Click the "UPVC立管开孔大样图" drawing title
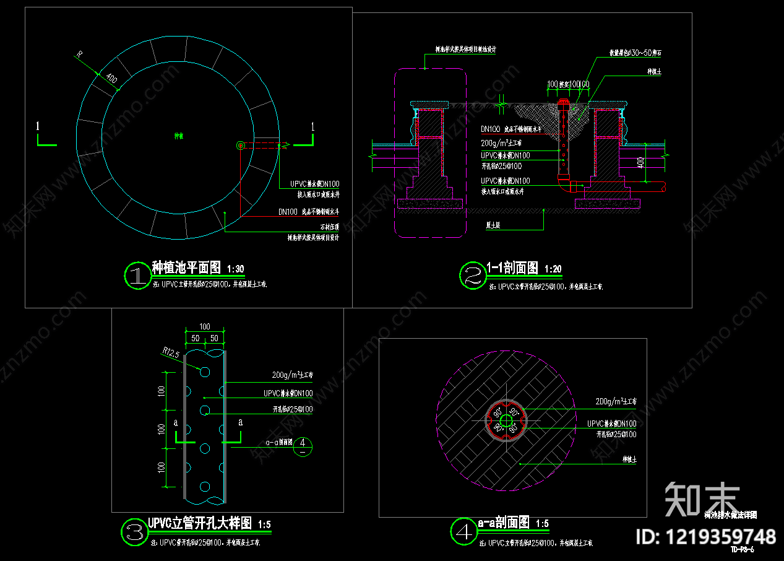Screen dimensions: 784x561 tap(199, 523)
